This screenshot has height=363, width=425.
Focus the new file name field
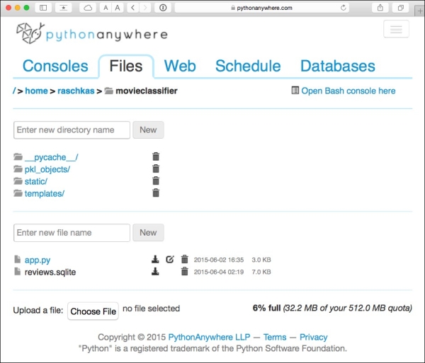(x=72, y=233)
